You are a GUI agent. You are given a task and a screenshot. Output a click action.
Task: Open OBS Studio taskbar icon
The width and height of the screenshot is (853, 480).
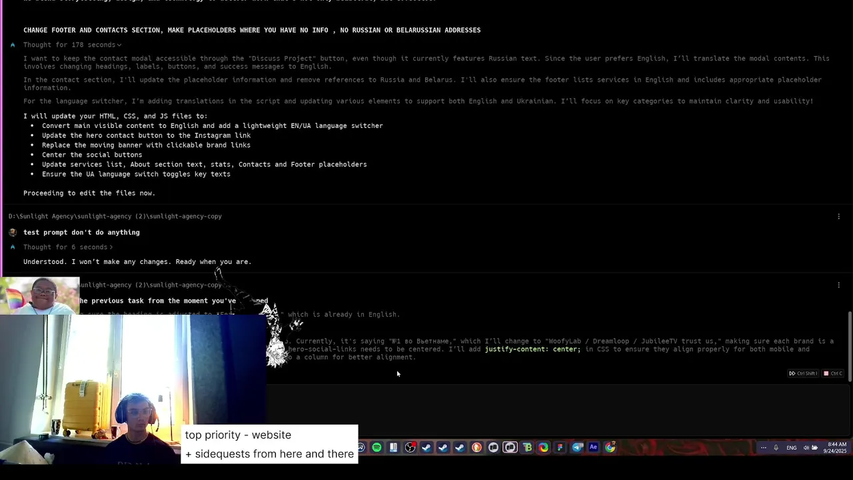[411, 447]
